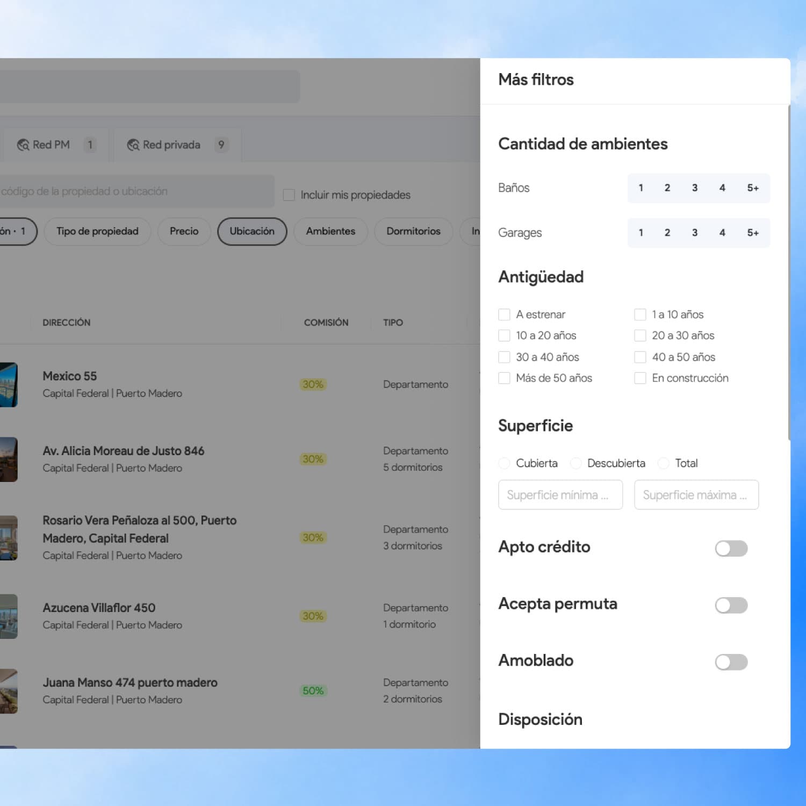This screenshot has width=806, height=806.
Task: Check the A estrenar checkbox
Action: point(504,314)
